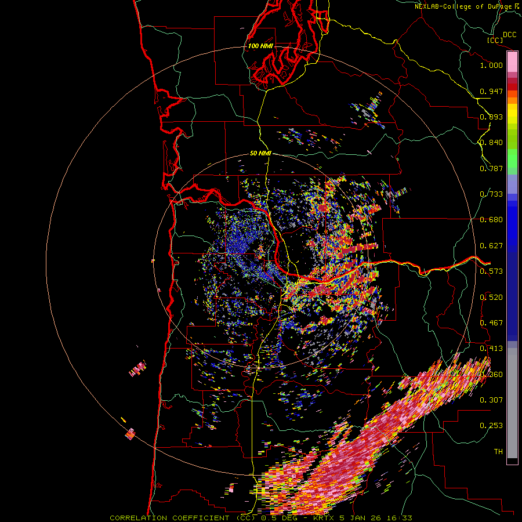Click the [CC] label above the color bar

tap(495, 40)
